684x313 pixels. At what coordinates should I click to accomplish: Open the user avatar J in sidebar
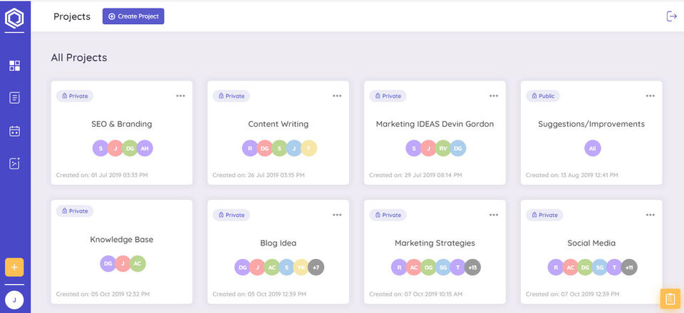tap(14, 300)
